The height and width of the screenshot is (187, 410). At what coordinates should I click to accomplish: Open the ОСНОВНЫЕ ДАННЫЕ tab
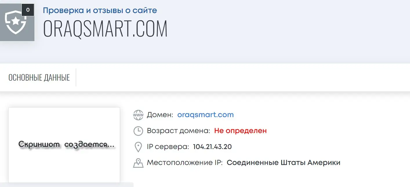click(x=39, y=77)
